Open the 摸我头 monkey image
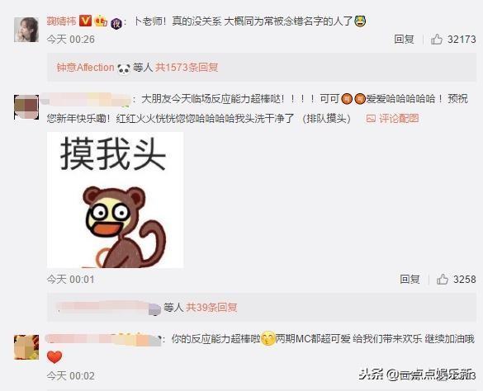 click(x=116, y=200)
